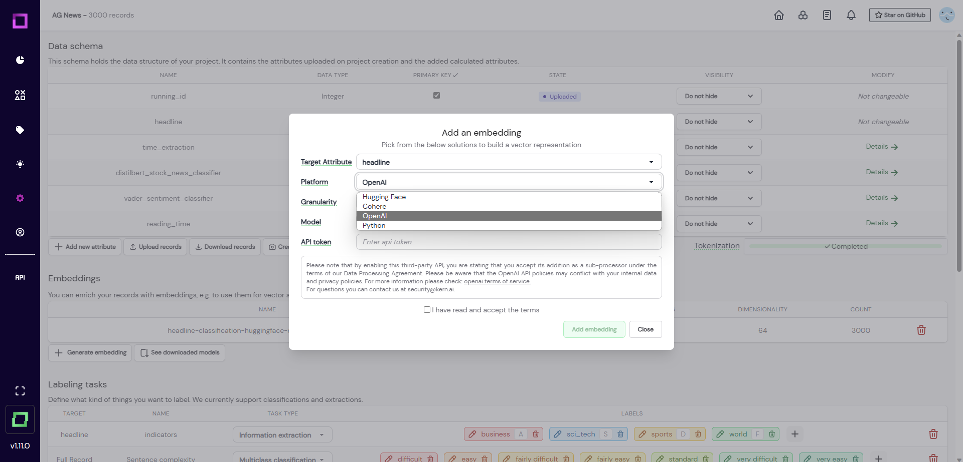Image resolution: width=963 pixels, height=462 pixels.
Task: Delete the sports label
Action: tap(698, 434)
